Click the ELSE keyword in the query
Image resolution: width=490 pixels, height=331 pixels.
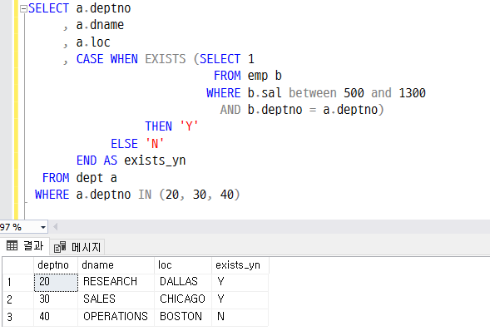point(124,144)
